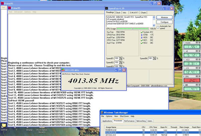Click the round icon on the +12 gadget
The image size is (201, 136).
200,68
